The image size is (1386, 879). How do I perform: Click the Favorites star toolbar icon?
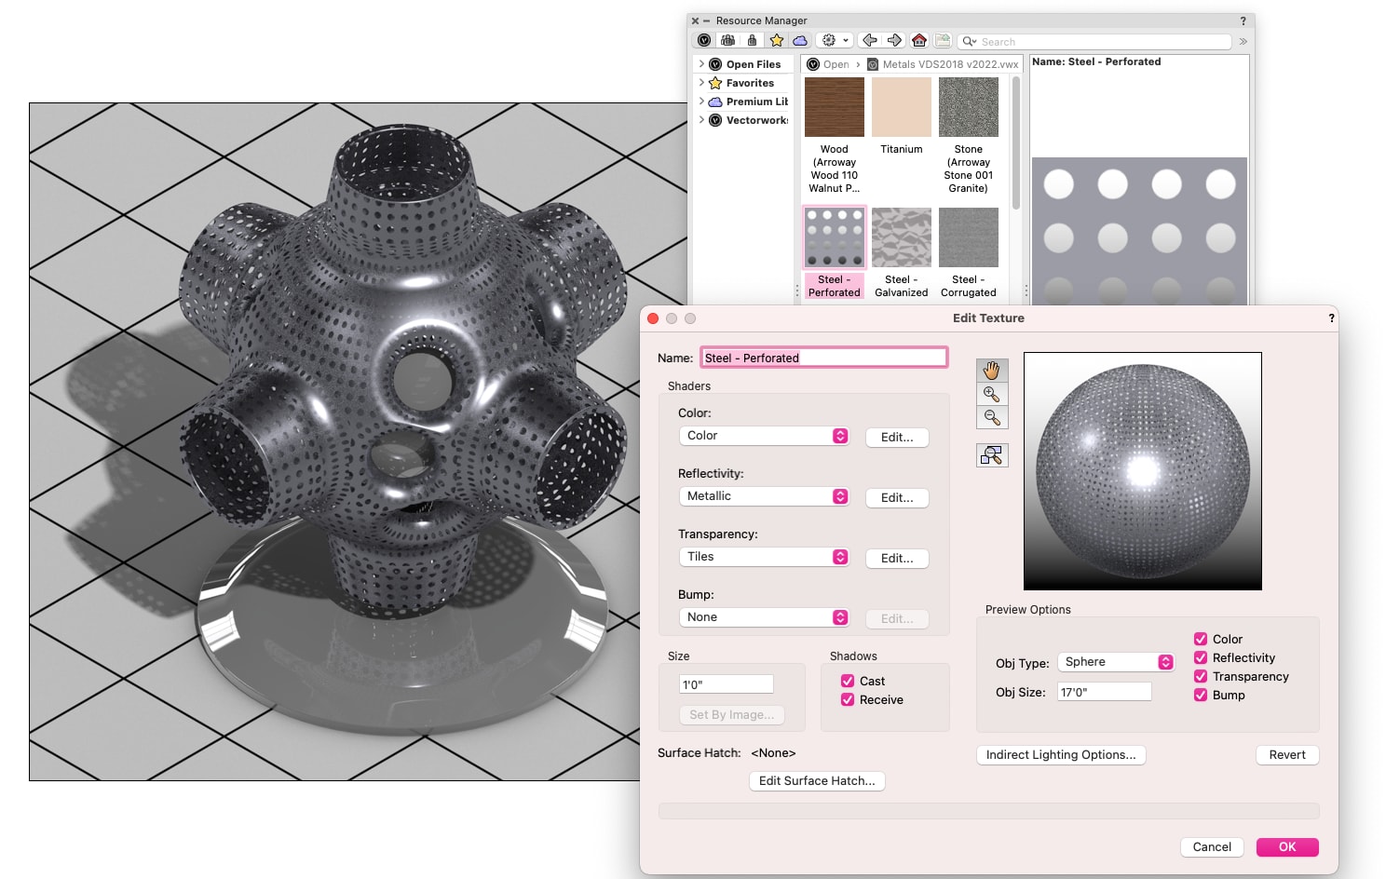pyautogui.click(x=776, y=41)
